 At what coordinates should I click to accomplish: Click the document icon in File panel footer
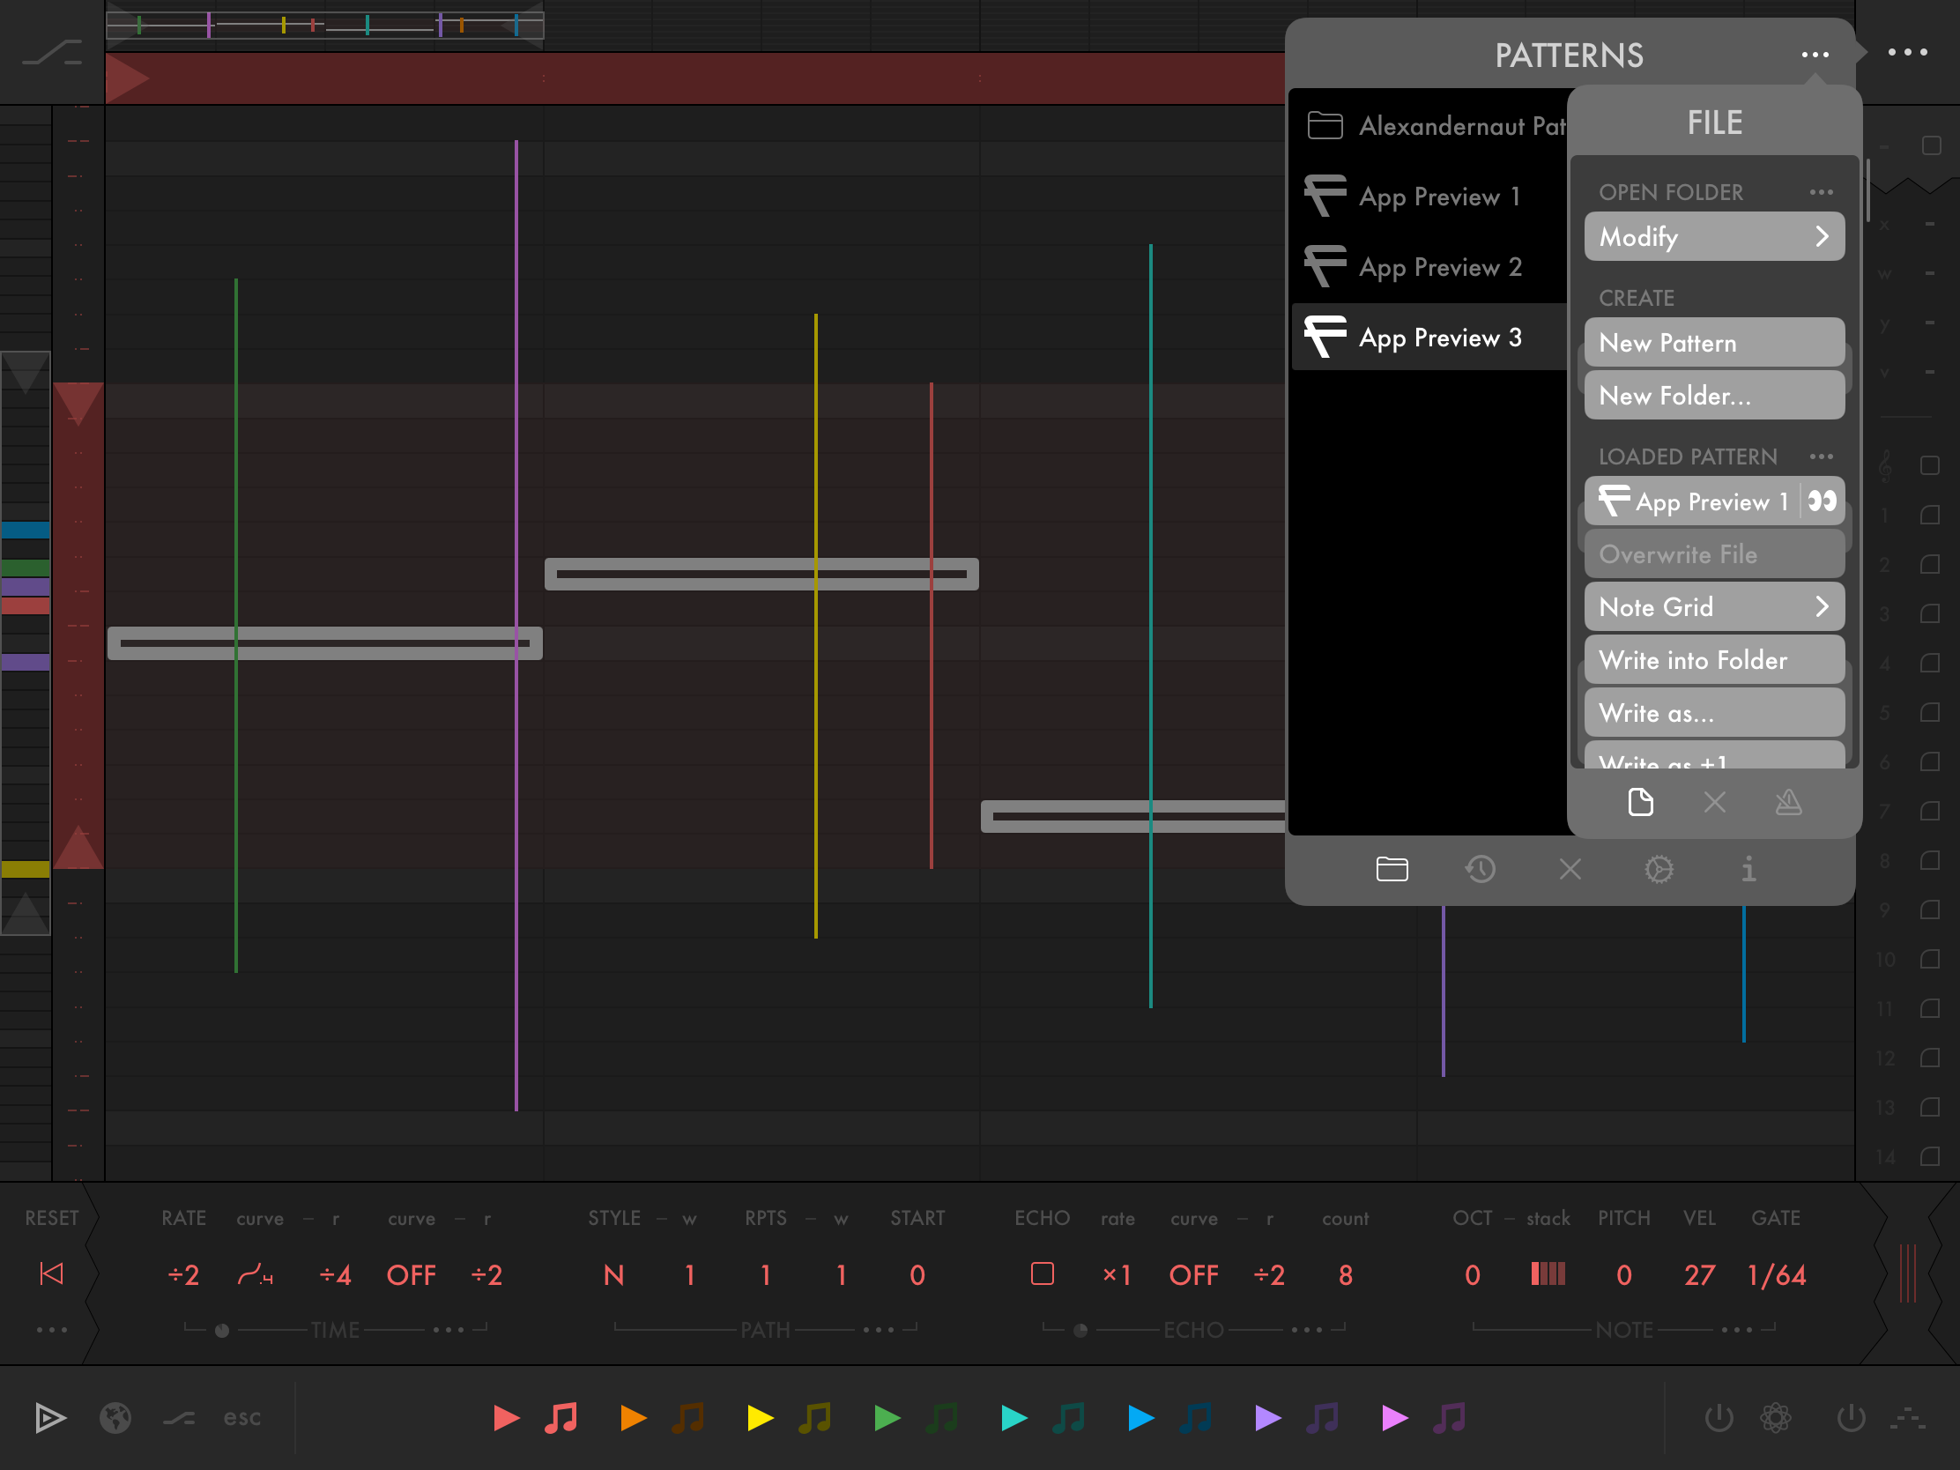1640,803
